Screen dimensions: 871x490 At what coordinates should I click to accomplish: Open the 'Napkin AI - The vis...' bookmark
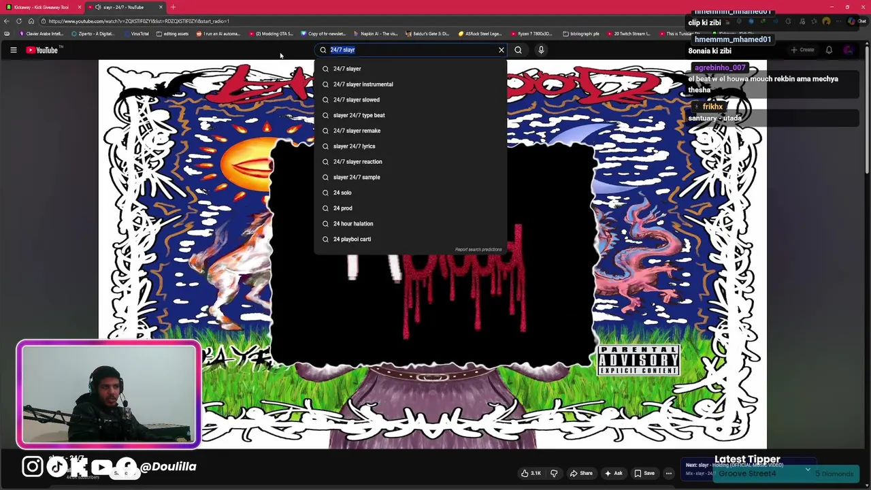[x=376, y=33]
